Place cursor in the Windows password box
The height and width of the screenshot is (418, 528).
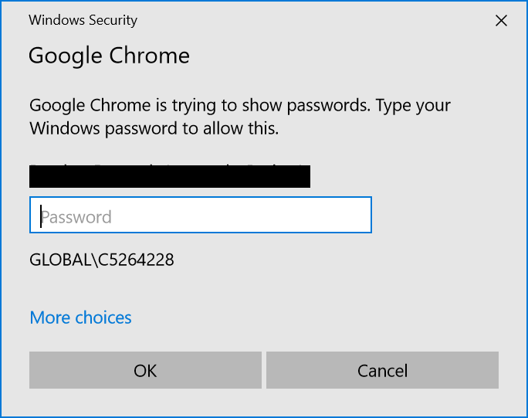(x=201, y=215)
